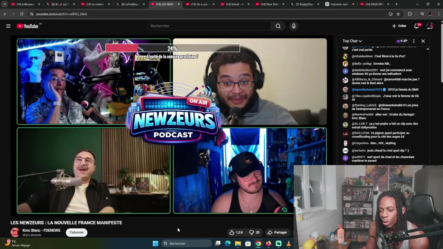Switch to the RugbyDrama tab

305,4
